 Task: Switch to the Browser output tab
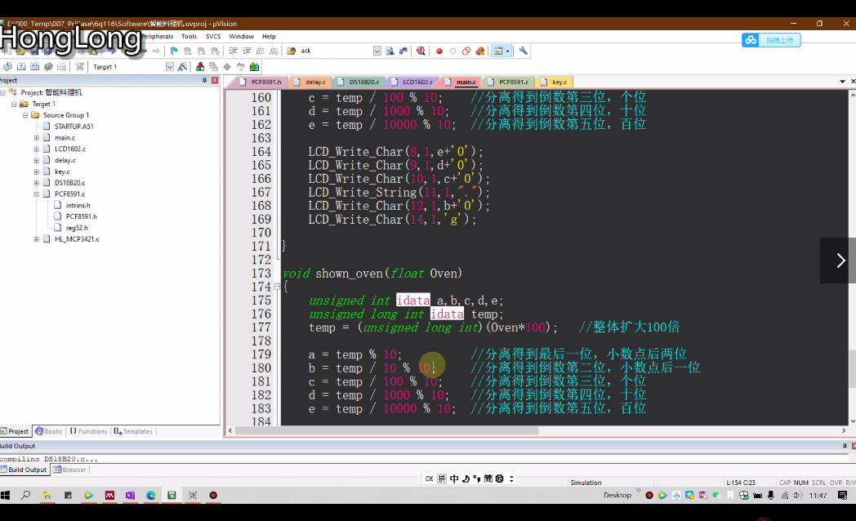click(x=69, y=470)
